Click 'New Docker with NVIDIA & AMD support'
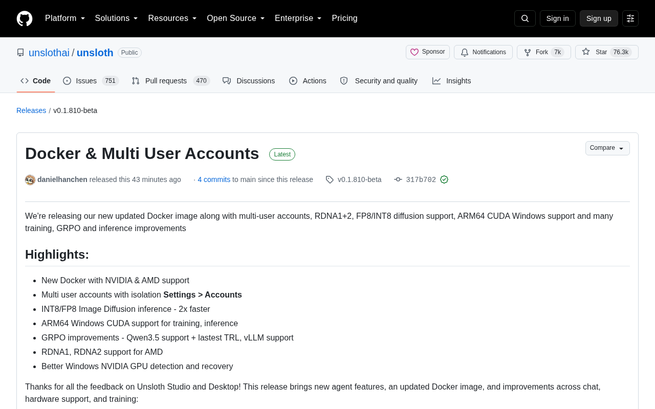The width and height of the screenshot is (655, 409). pos(115,281)
